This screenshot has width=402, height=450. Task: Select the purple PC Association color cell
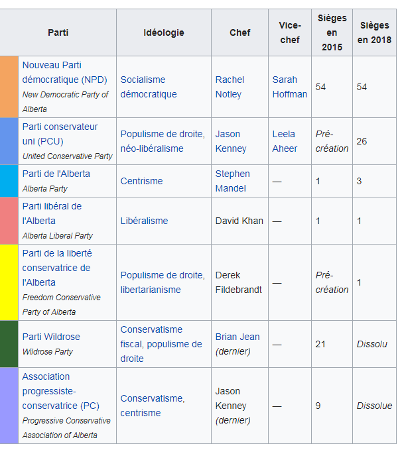click(9, 406)
